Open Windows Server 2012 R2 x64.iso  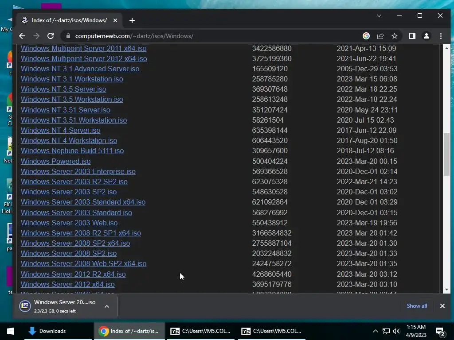point(73,274)
